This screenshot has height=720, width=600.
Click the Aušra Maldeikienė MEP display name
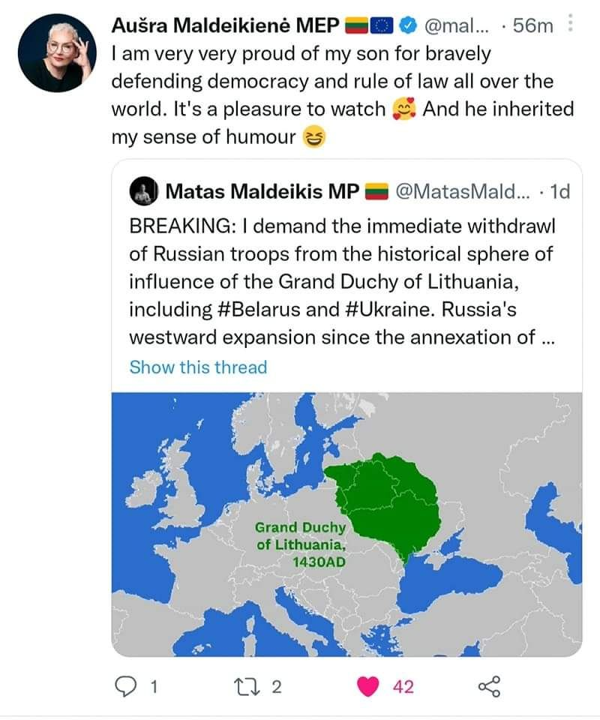click(226, 25)
